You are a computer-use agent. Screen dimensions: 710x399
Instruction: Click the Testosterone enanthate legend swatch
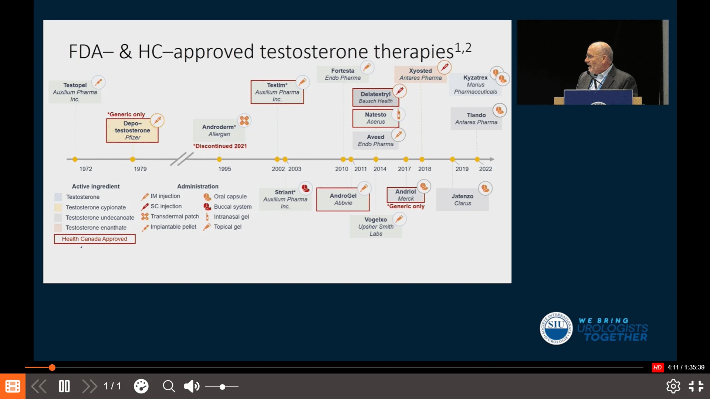pos(58,228)
